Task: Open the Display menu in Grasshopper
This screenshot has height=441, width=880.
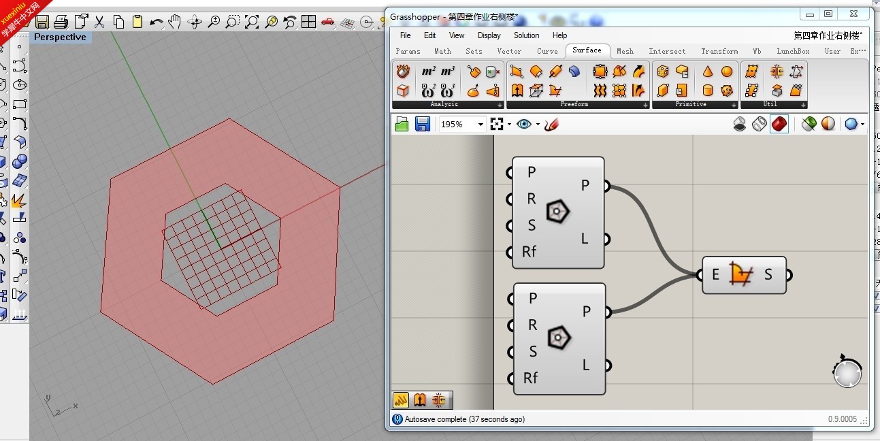Action: 489,35
